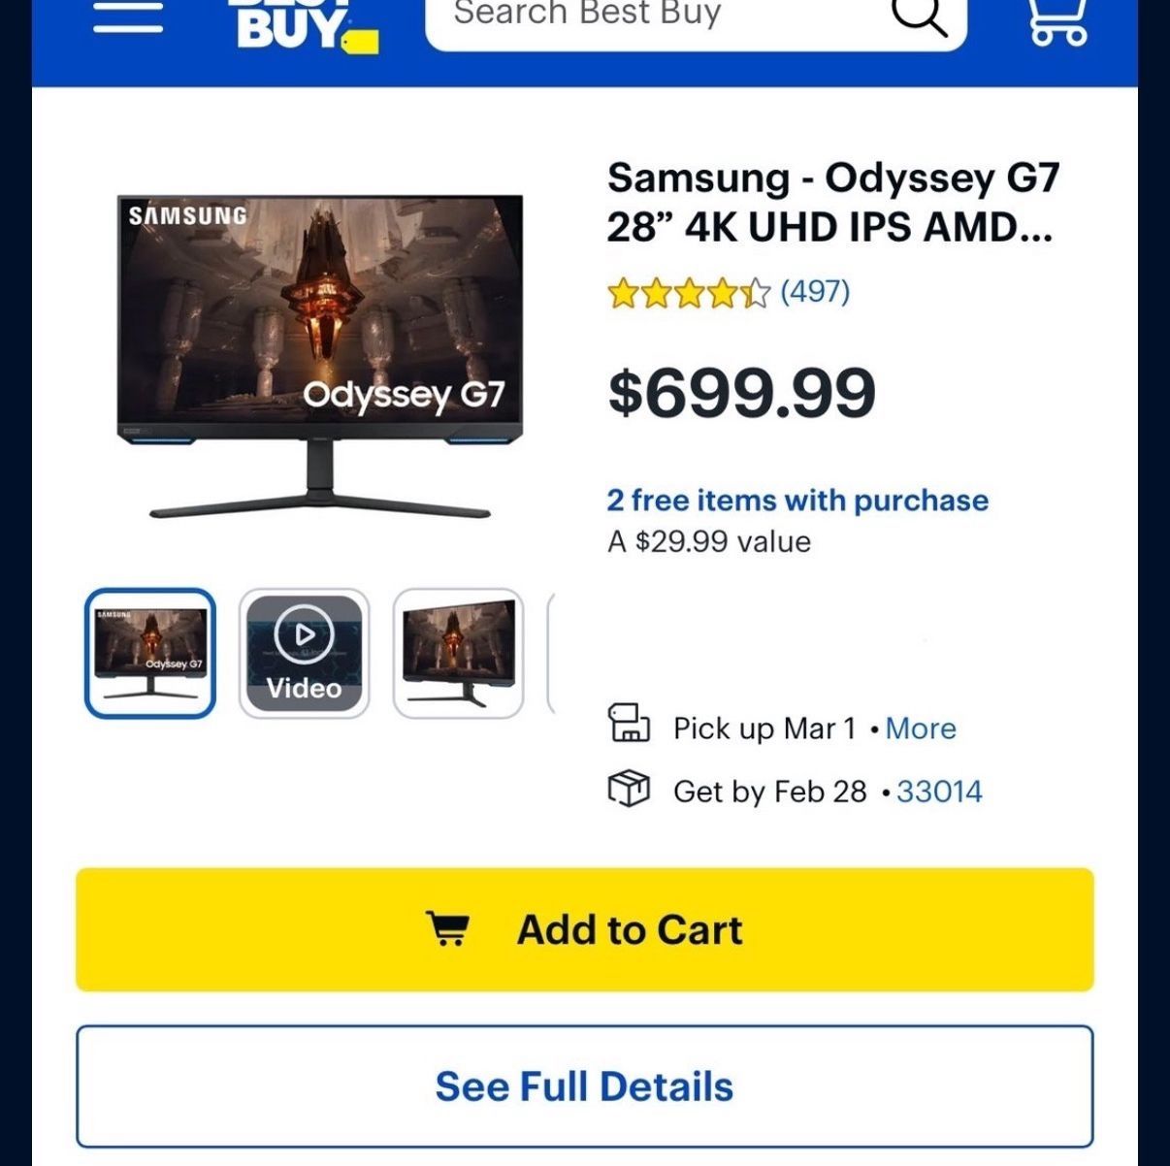Click the $699.99 price

(742, 393)
